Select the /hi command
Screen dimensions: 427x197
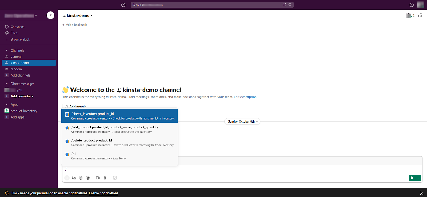pos(120,156)
